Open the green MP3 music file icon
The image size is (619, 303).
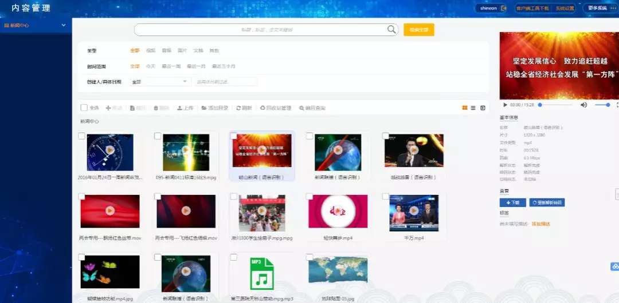coord(262,274)
